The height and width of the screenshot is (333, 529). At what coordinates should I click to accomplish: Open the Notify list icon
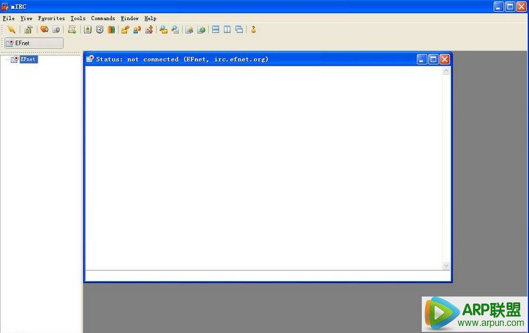189,29
